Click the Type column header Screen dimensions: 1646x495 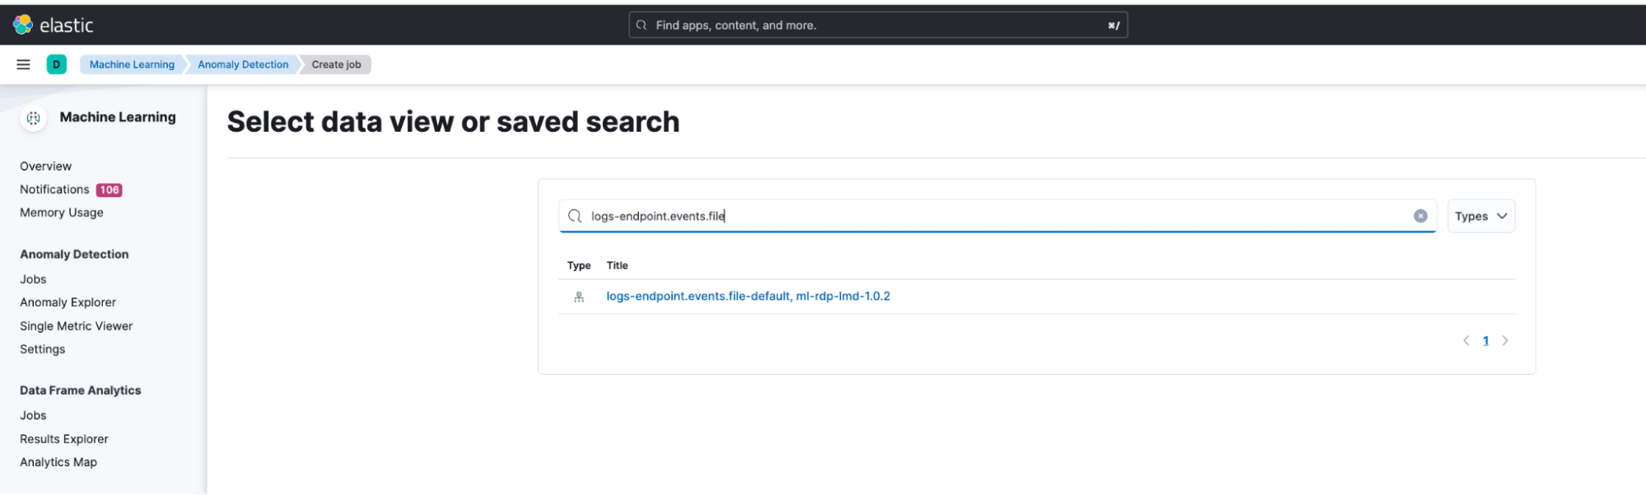[x=579, y=265]
